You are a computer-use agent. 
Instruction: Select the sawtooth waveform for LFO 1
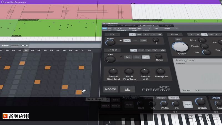coord(139,34)
